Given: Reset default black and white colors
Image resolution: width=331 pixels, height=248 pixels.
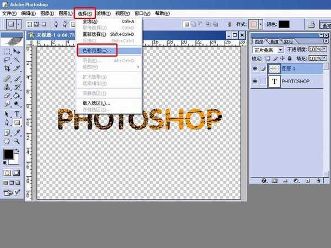Looking at the screenshot, I should 5,163.
